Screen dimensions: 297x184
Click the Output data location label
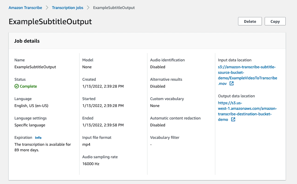pyautogui.click(x=236, y=96)
